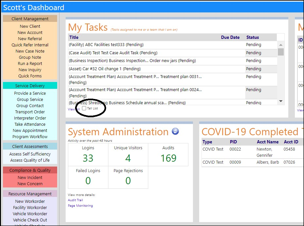Image resolution: width=304 pixels, height=226 pixels.
Task: Create an Interpreter Order
Action: [x=30, y=118]
